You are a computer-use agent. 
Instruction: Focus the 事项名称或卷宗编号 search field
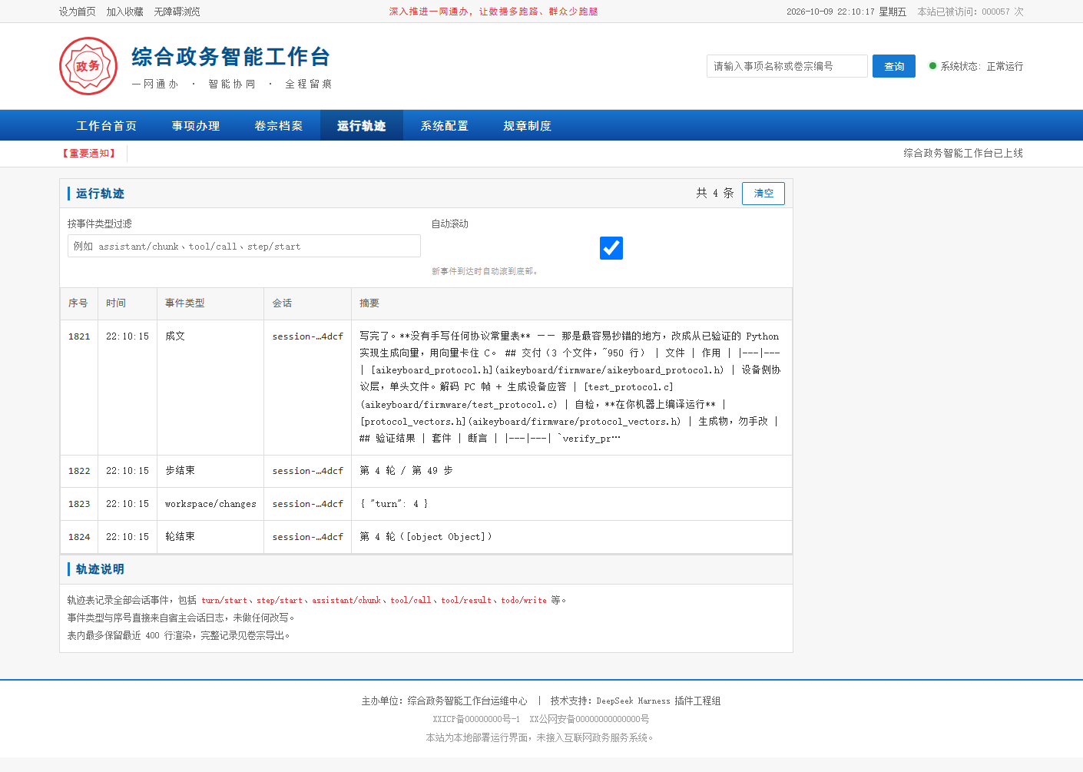coord(787,66)
